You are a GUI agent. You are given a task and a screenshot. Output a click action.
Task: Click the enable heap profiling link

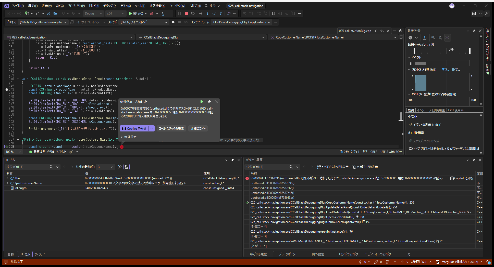coord(444,149)
